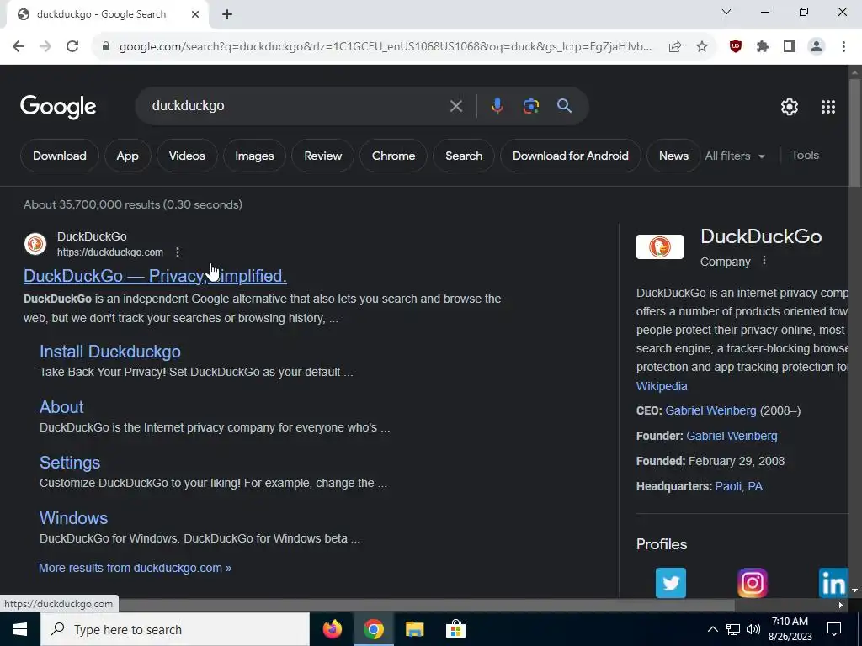862x646 pixels.
Task: Close the duckduckgo Google Search tab
Action: click(195, 15)
